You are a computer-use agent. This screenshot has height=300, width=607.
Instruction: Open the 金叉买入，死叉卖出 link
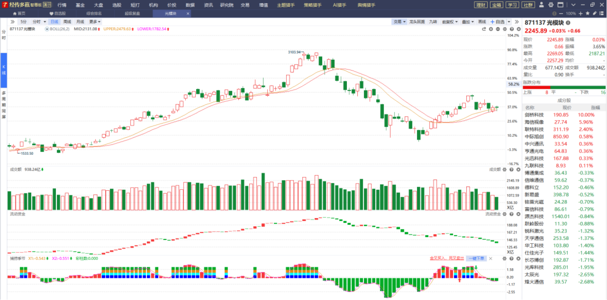click(x=447, y=259)
